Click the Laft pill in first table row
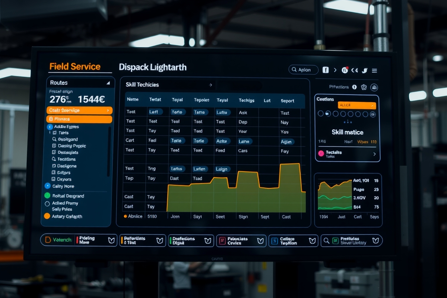 click(x=155, y=112)
